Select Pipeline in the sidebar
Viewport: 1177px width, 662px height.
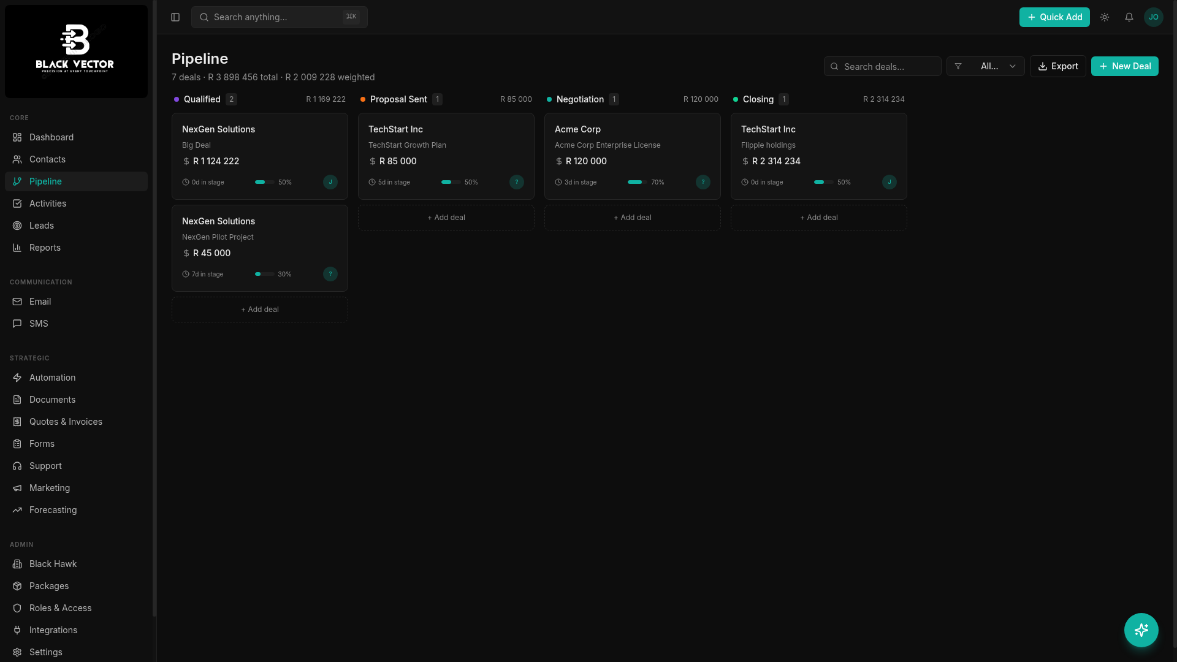pyautogui.click(x=76, y=181)
